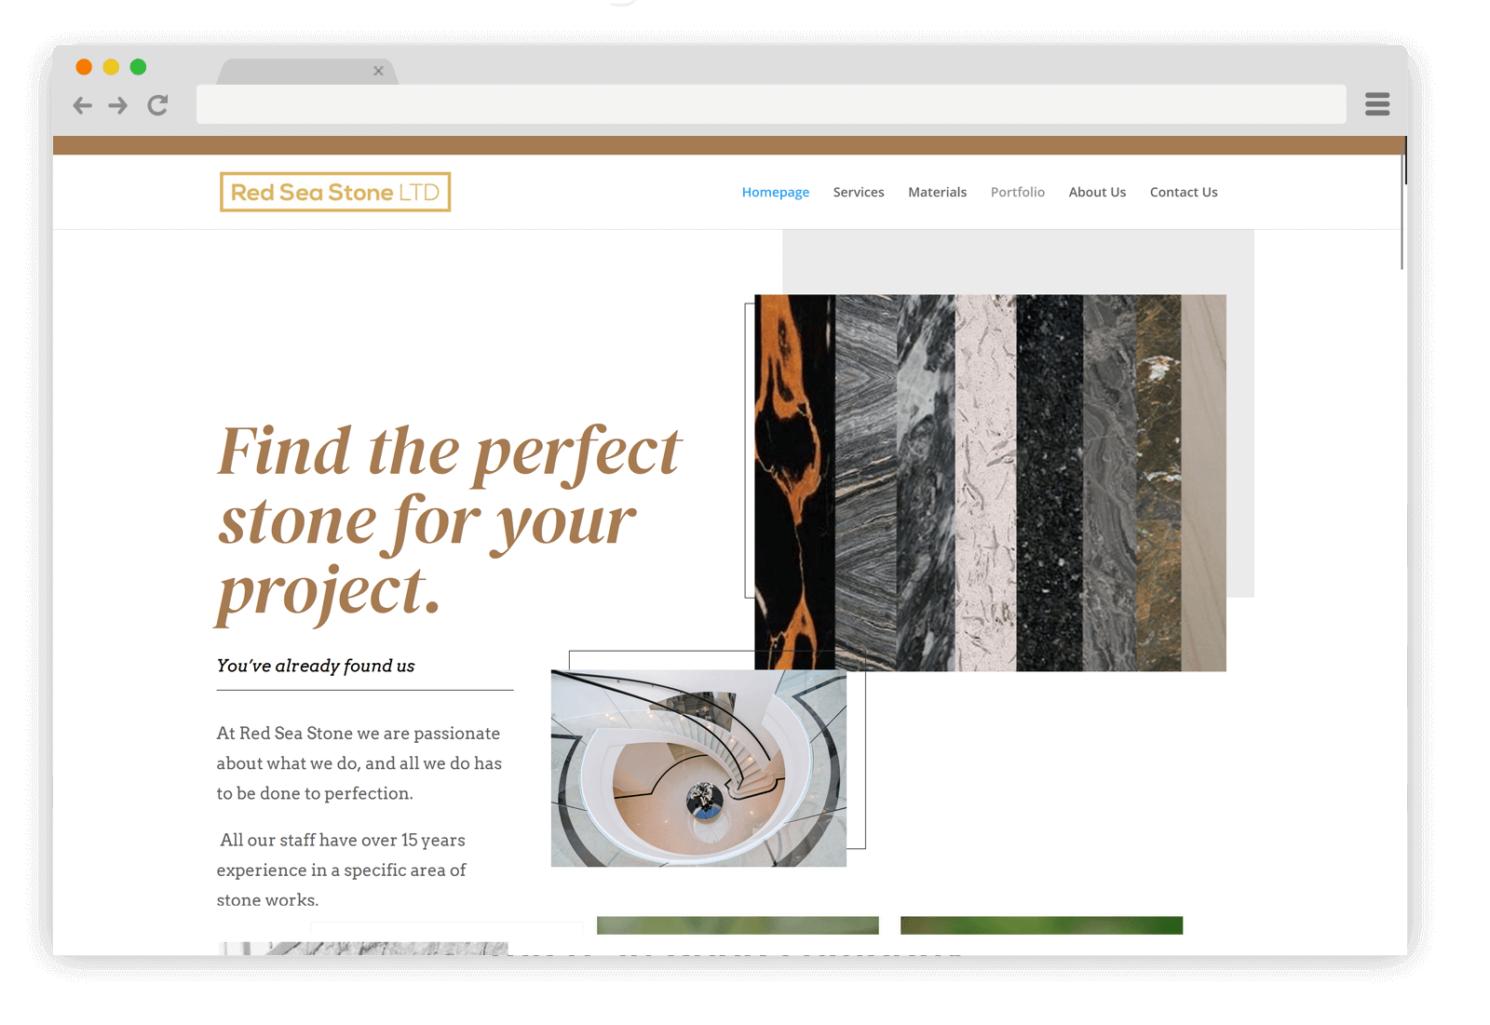Image resolution: width=1490 pixels, height=1025 pixels.
Task: Click the green maximize dot
Action: (x=138, y=67)
